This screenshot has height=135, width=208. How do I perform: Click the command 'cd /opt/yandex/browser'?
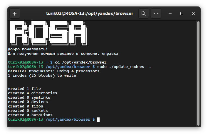[81, 62]
